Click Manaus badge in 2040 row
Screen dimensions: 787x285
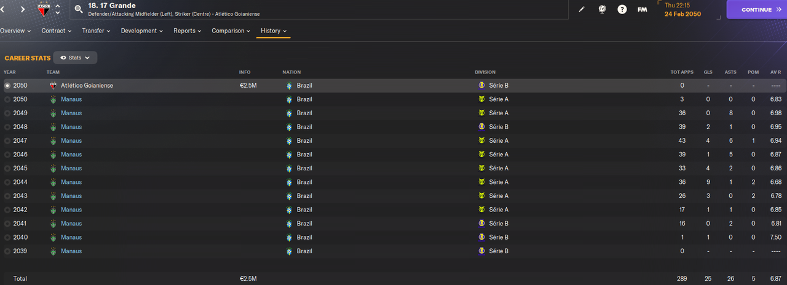tap(53, 237)
